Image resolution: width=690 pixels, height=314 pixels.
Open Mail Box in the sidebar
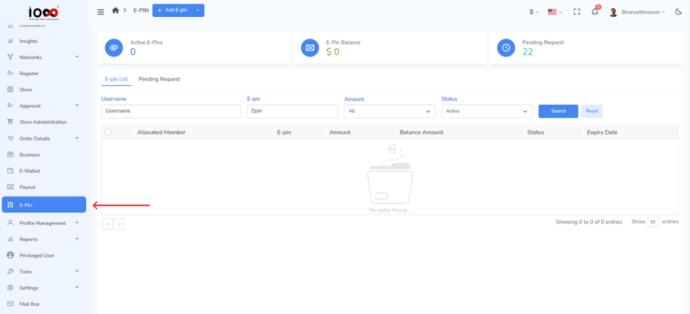[30, 304]
